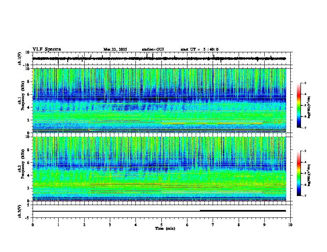Click the ch.1 spectrogram plot
Image resolution: width=327 pixels, height=252 pixels.
click(159, 100)
